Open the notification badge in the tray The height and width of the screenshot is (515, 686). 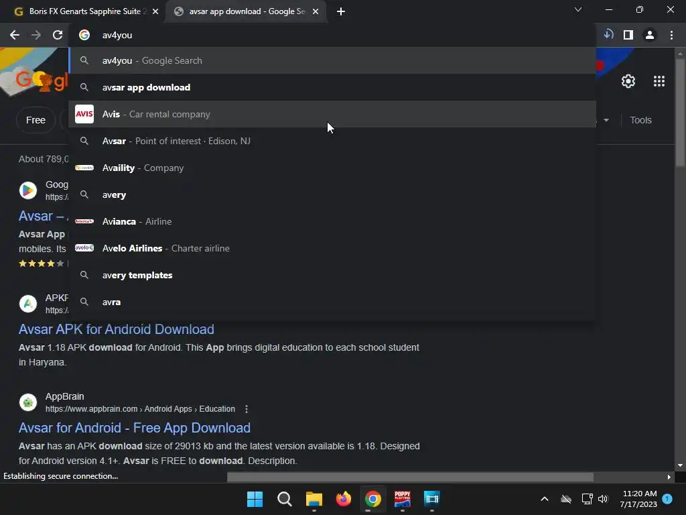coord(667,498)
